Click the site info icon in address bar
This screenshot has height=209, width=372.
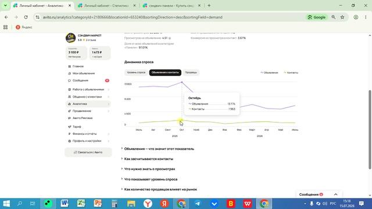click(x=37, y=17)
